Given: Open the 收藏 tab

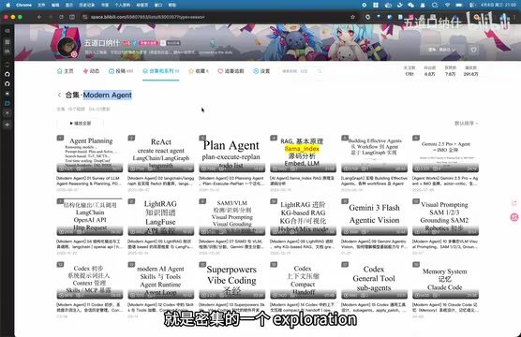Looking at the screenshot, I should pos(199,71).
